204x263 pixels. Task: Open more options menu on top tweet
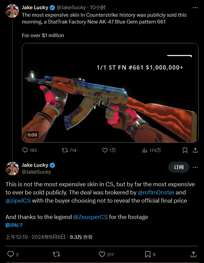pyautogui.click(x=195, y=8)
